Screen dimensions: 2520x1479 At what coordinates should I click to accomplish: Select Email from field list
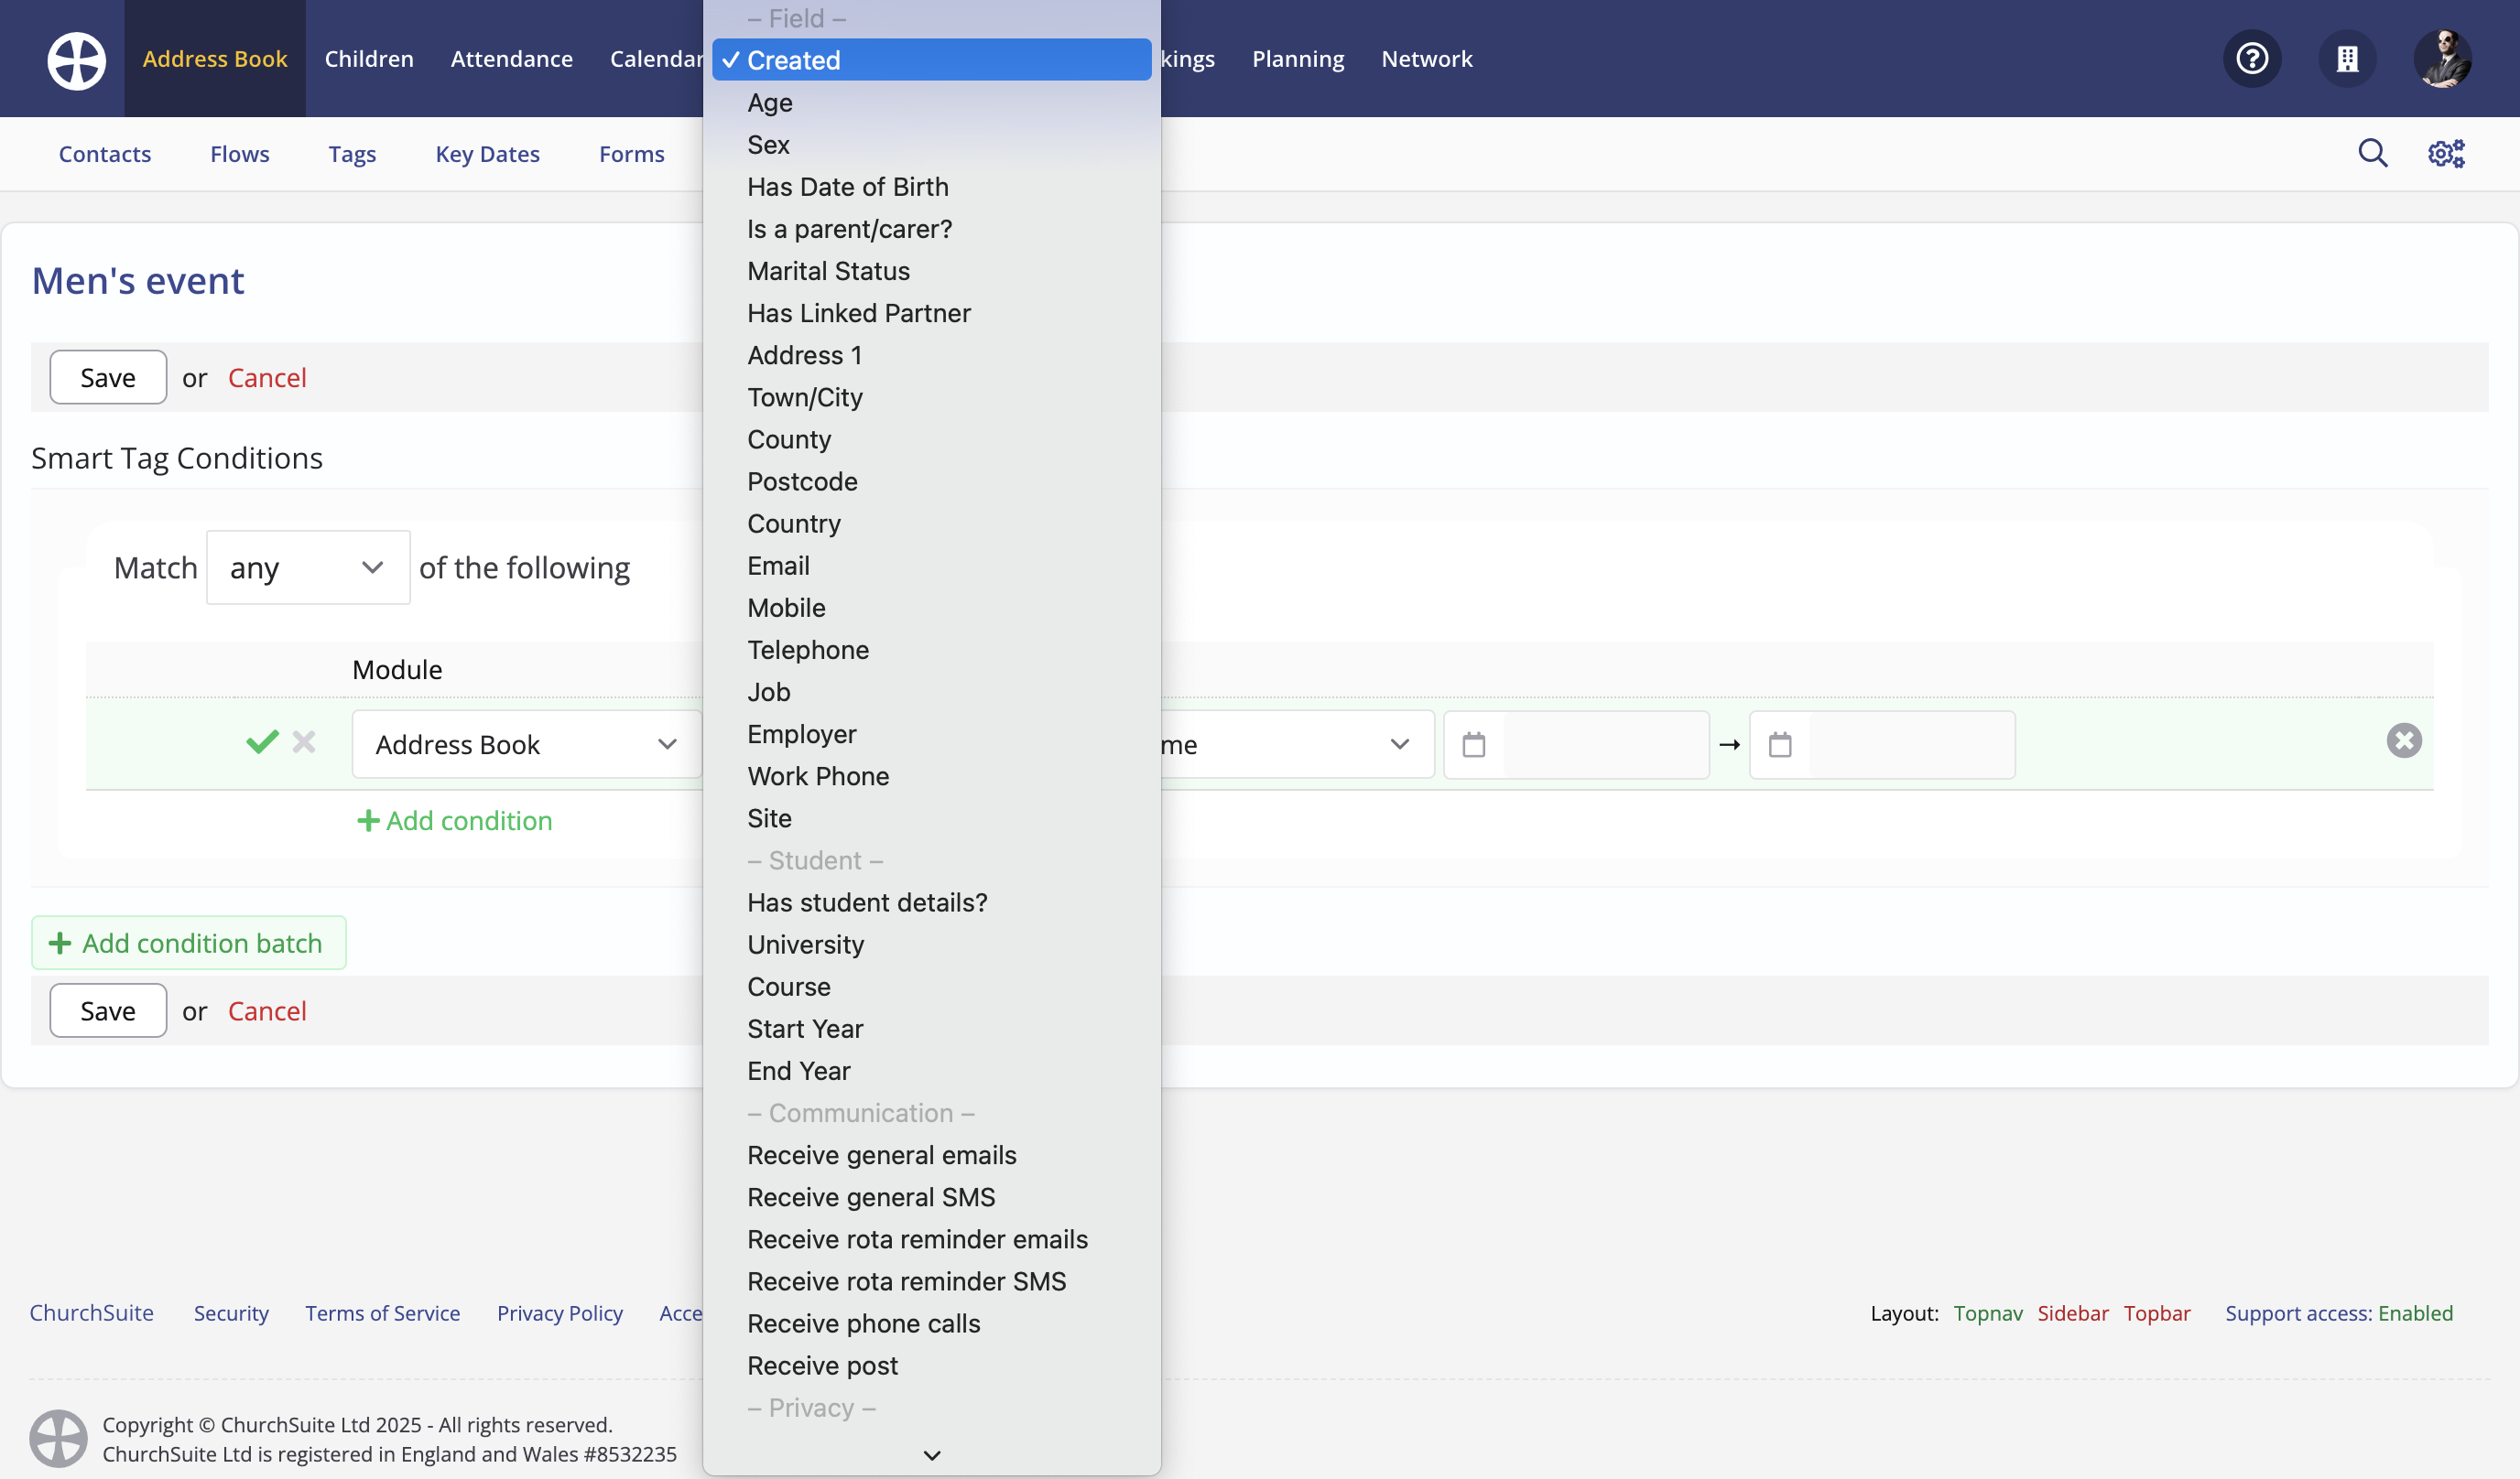coord(932,566)
